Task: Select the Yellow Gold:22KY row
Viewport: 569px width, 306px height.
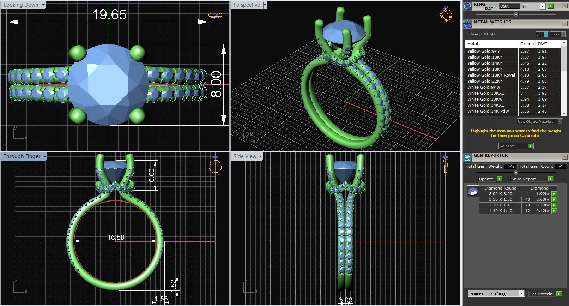Action: tap(513, 81)
